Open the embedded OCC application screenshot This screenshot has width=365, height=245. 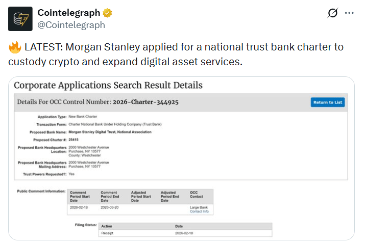pyautogui.click(x=182, y=158)
